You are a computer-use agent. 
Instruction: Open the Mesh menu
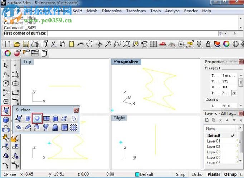coord(92,11)
